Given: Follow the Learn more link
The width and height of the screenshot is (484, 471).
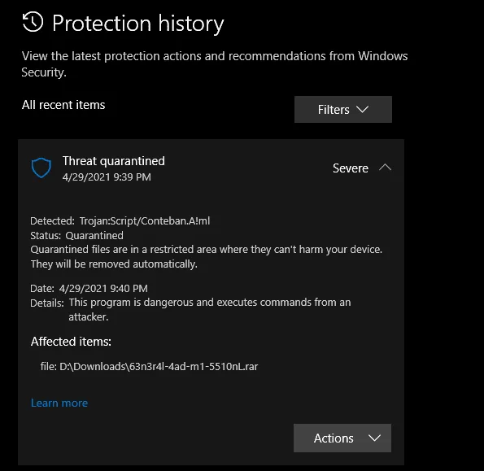Looking at the screenshot, I should (59, 403).
